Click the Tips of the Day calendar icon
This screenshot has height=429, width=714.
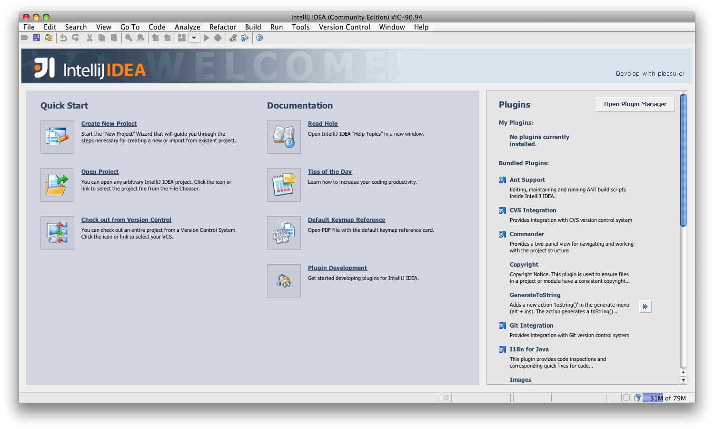point(284,185)
